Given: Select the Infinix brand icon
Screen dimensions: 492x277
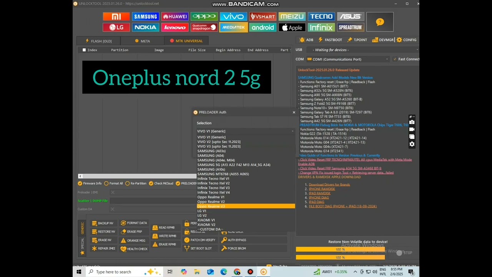Looking at the screenshot, I should pos(321,27).
